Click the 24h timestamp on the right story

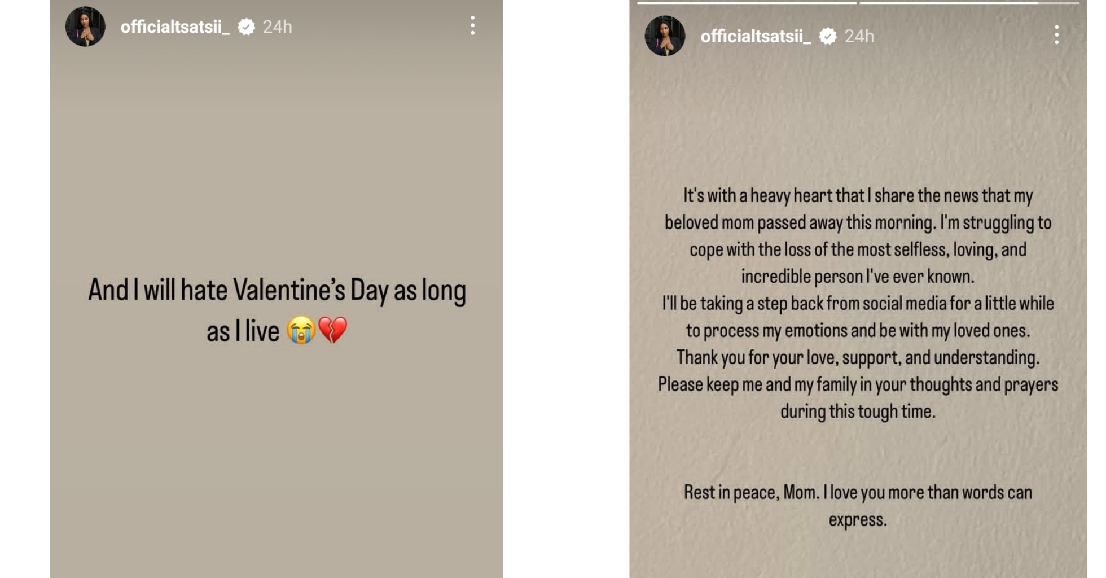point(859,36)
